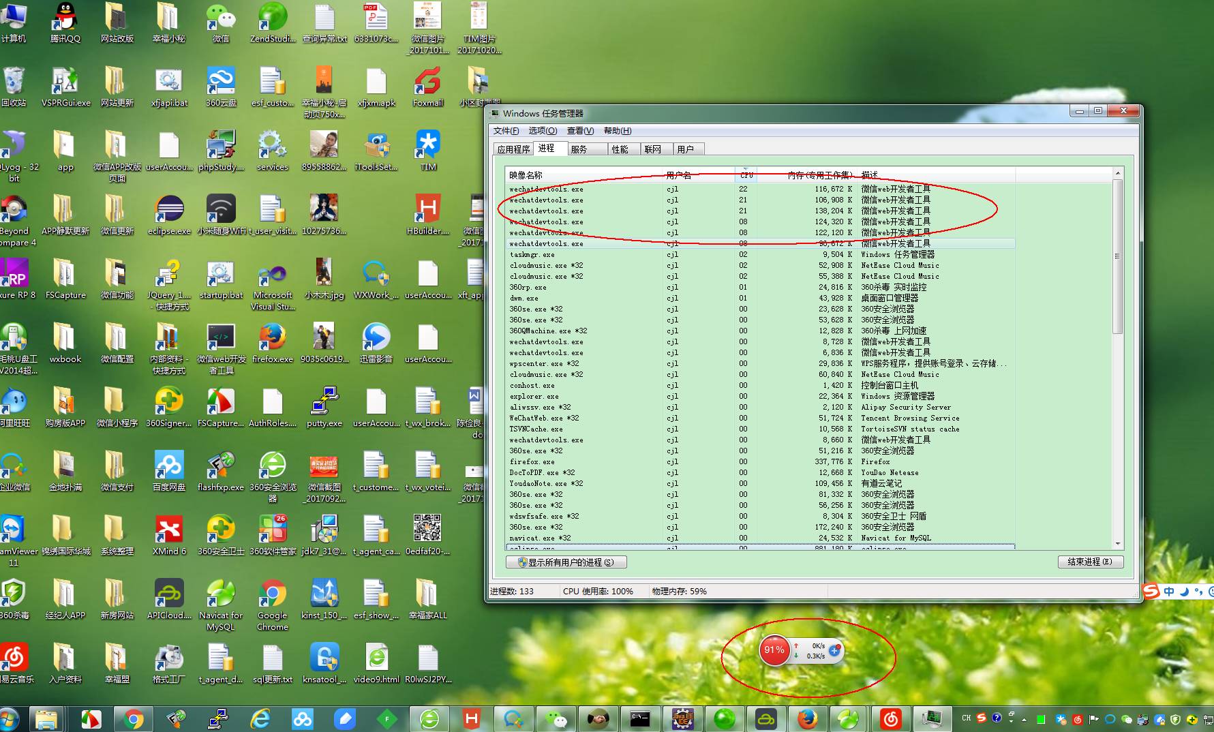Image resolution: width=1214 pixels, height=732 pixels.
Task: Select the WeChatWeb.exe *32 row
Action: (x=760, y=418)
